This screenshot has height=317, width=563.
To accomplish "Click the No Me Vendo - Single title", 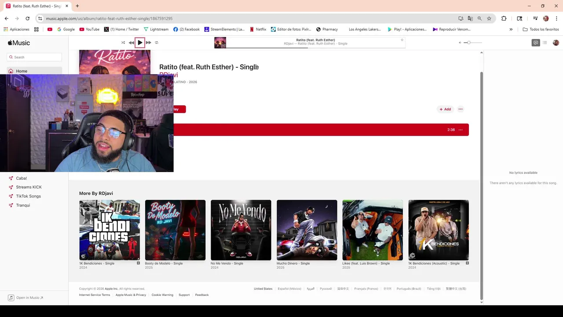I will pos(227,263).
